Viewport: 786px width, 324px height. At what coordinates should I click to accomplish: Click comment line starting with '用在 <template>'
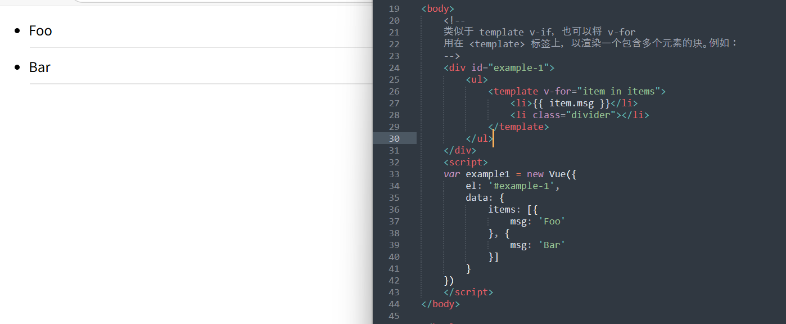click(x=590, y=44)
